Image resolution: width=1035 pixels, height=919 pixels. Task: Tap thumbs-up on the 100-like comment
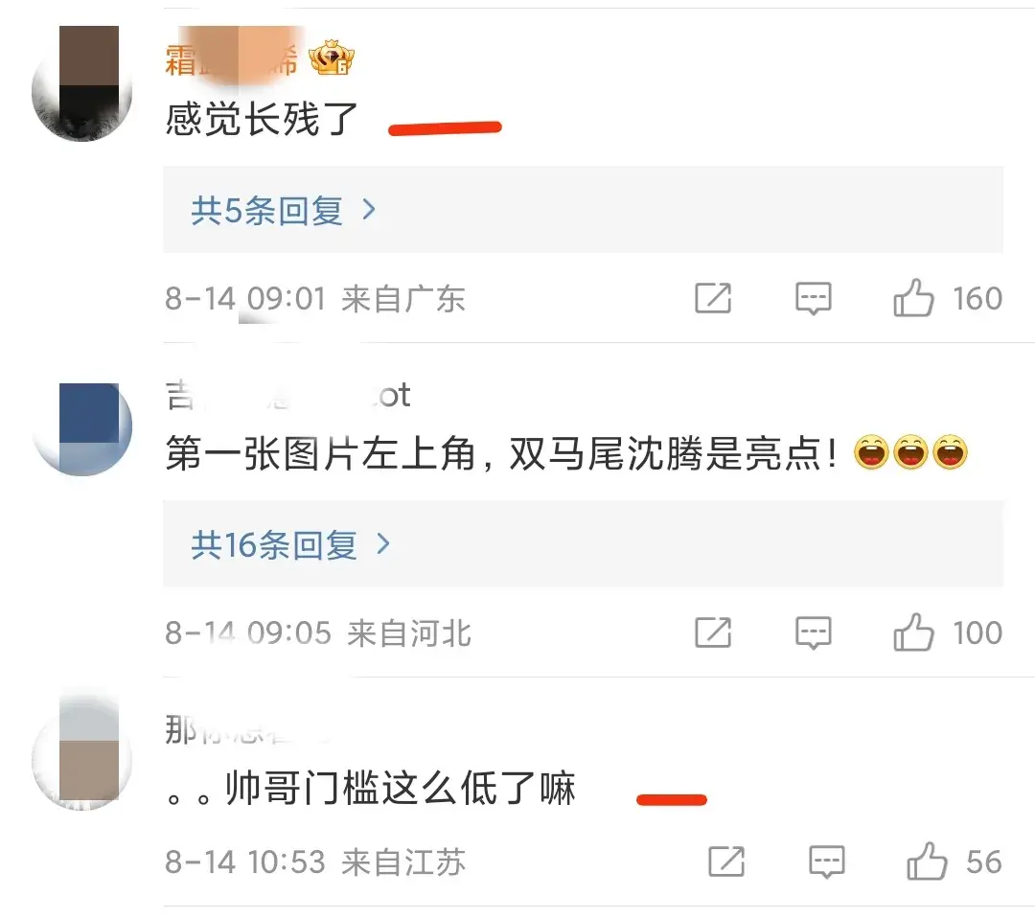click(x=913, y=632)
